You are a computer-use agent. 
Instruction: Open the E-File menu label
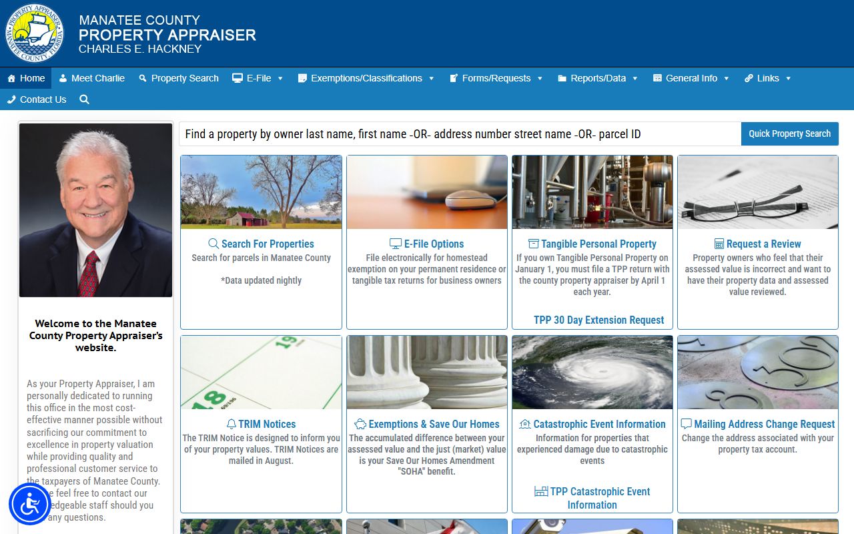tap(259, 78)
